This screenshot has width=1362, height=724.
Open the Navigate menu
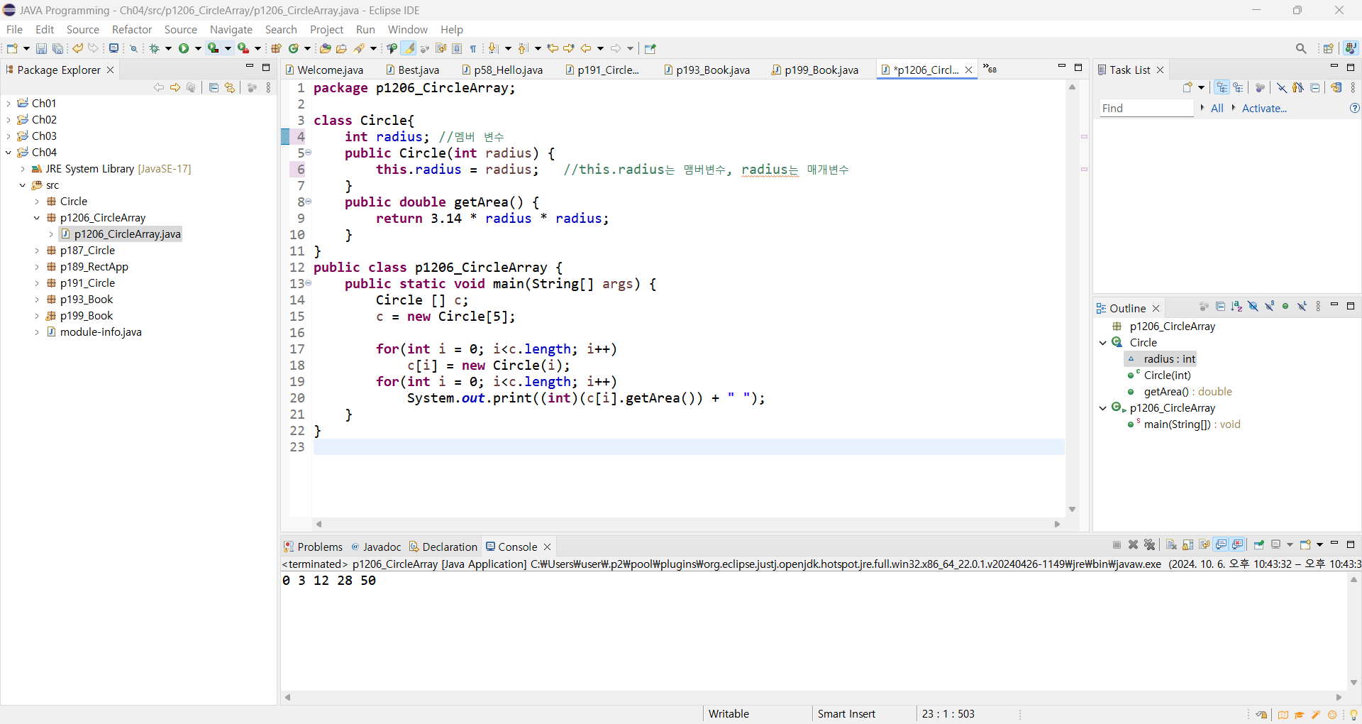(x=231, y=29)
